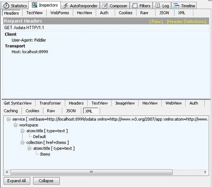This screenshot has width=212, height=188.
Task: Click the horizontal scrollbar right arrow
Action: point(205,172)
